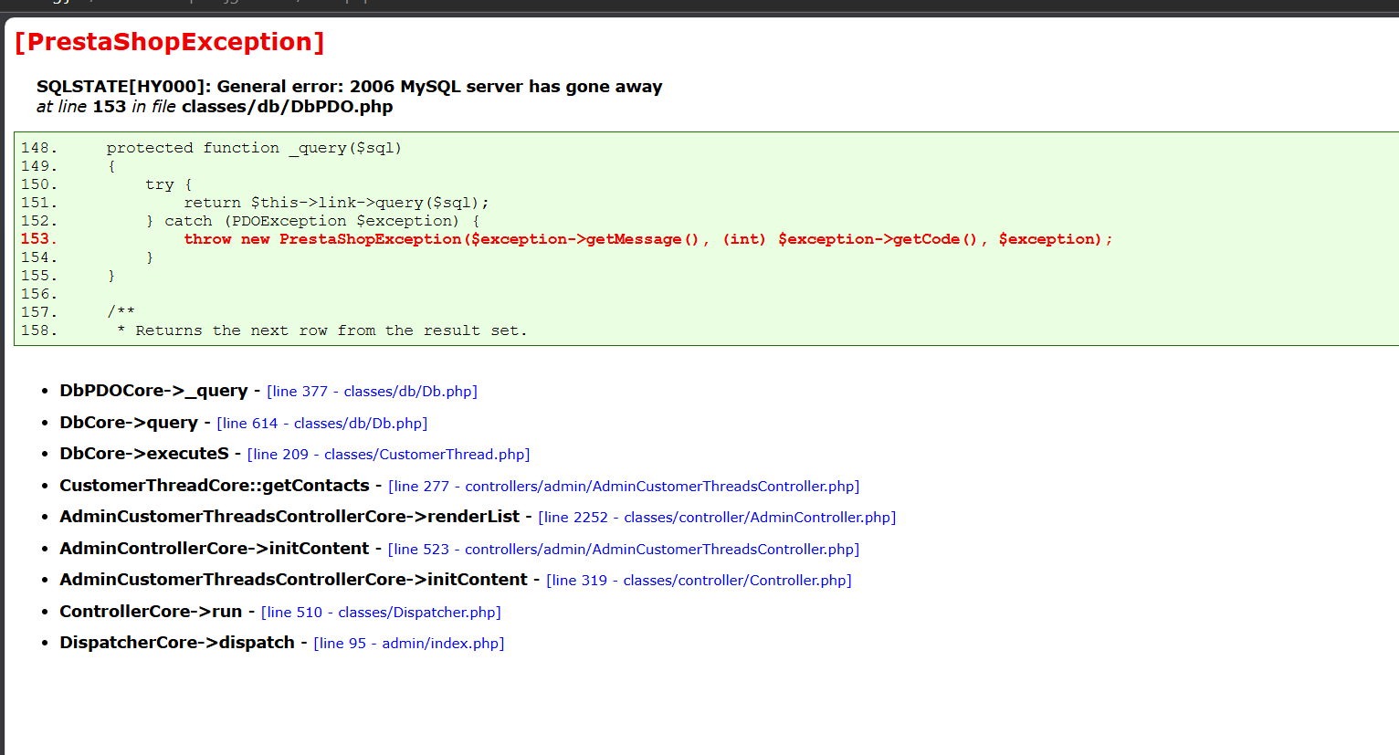Select the 'MySQL server has gone away' message
Viewport: 1399px width, 755px height.
pyautogui.click(x=531, y=87)
